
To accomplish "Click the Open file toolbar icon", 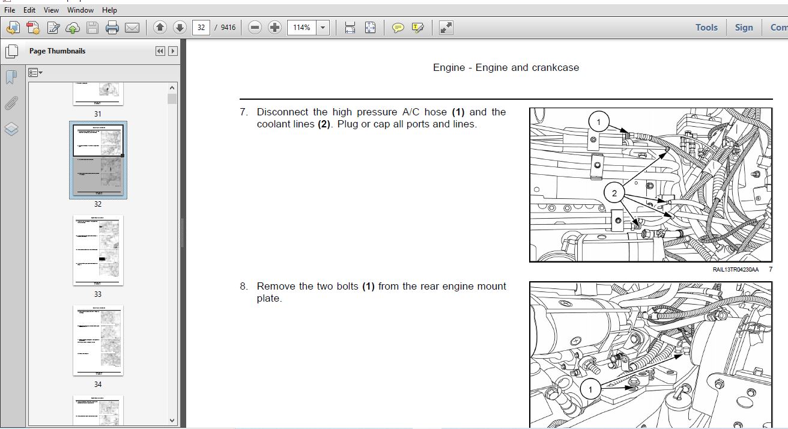I will (x=13, y=27).
